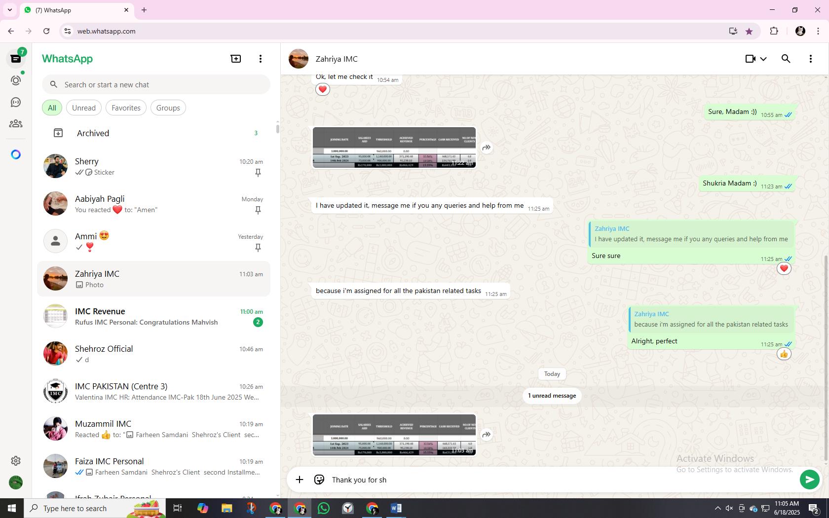Image resolution: width=829 pixels, height=518 pixels.
Task: Open the chat list three-dot menu
Action: point(261,59)
